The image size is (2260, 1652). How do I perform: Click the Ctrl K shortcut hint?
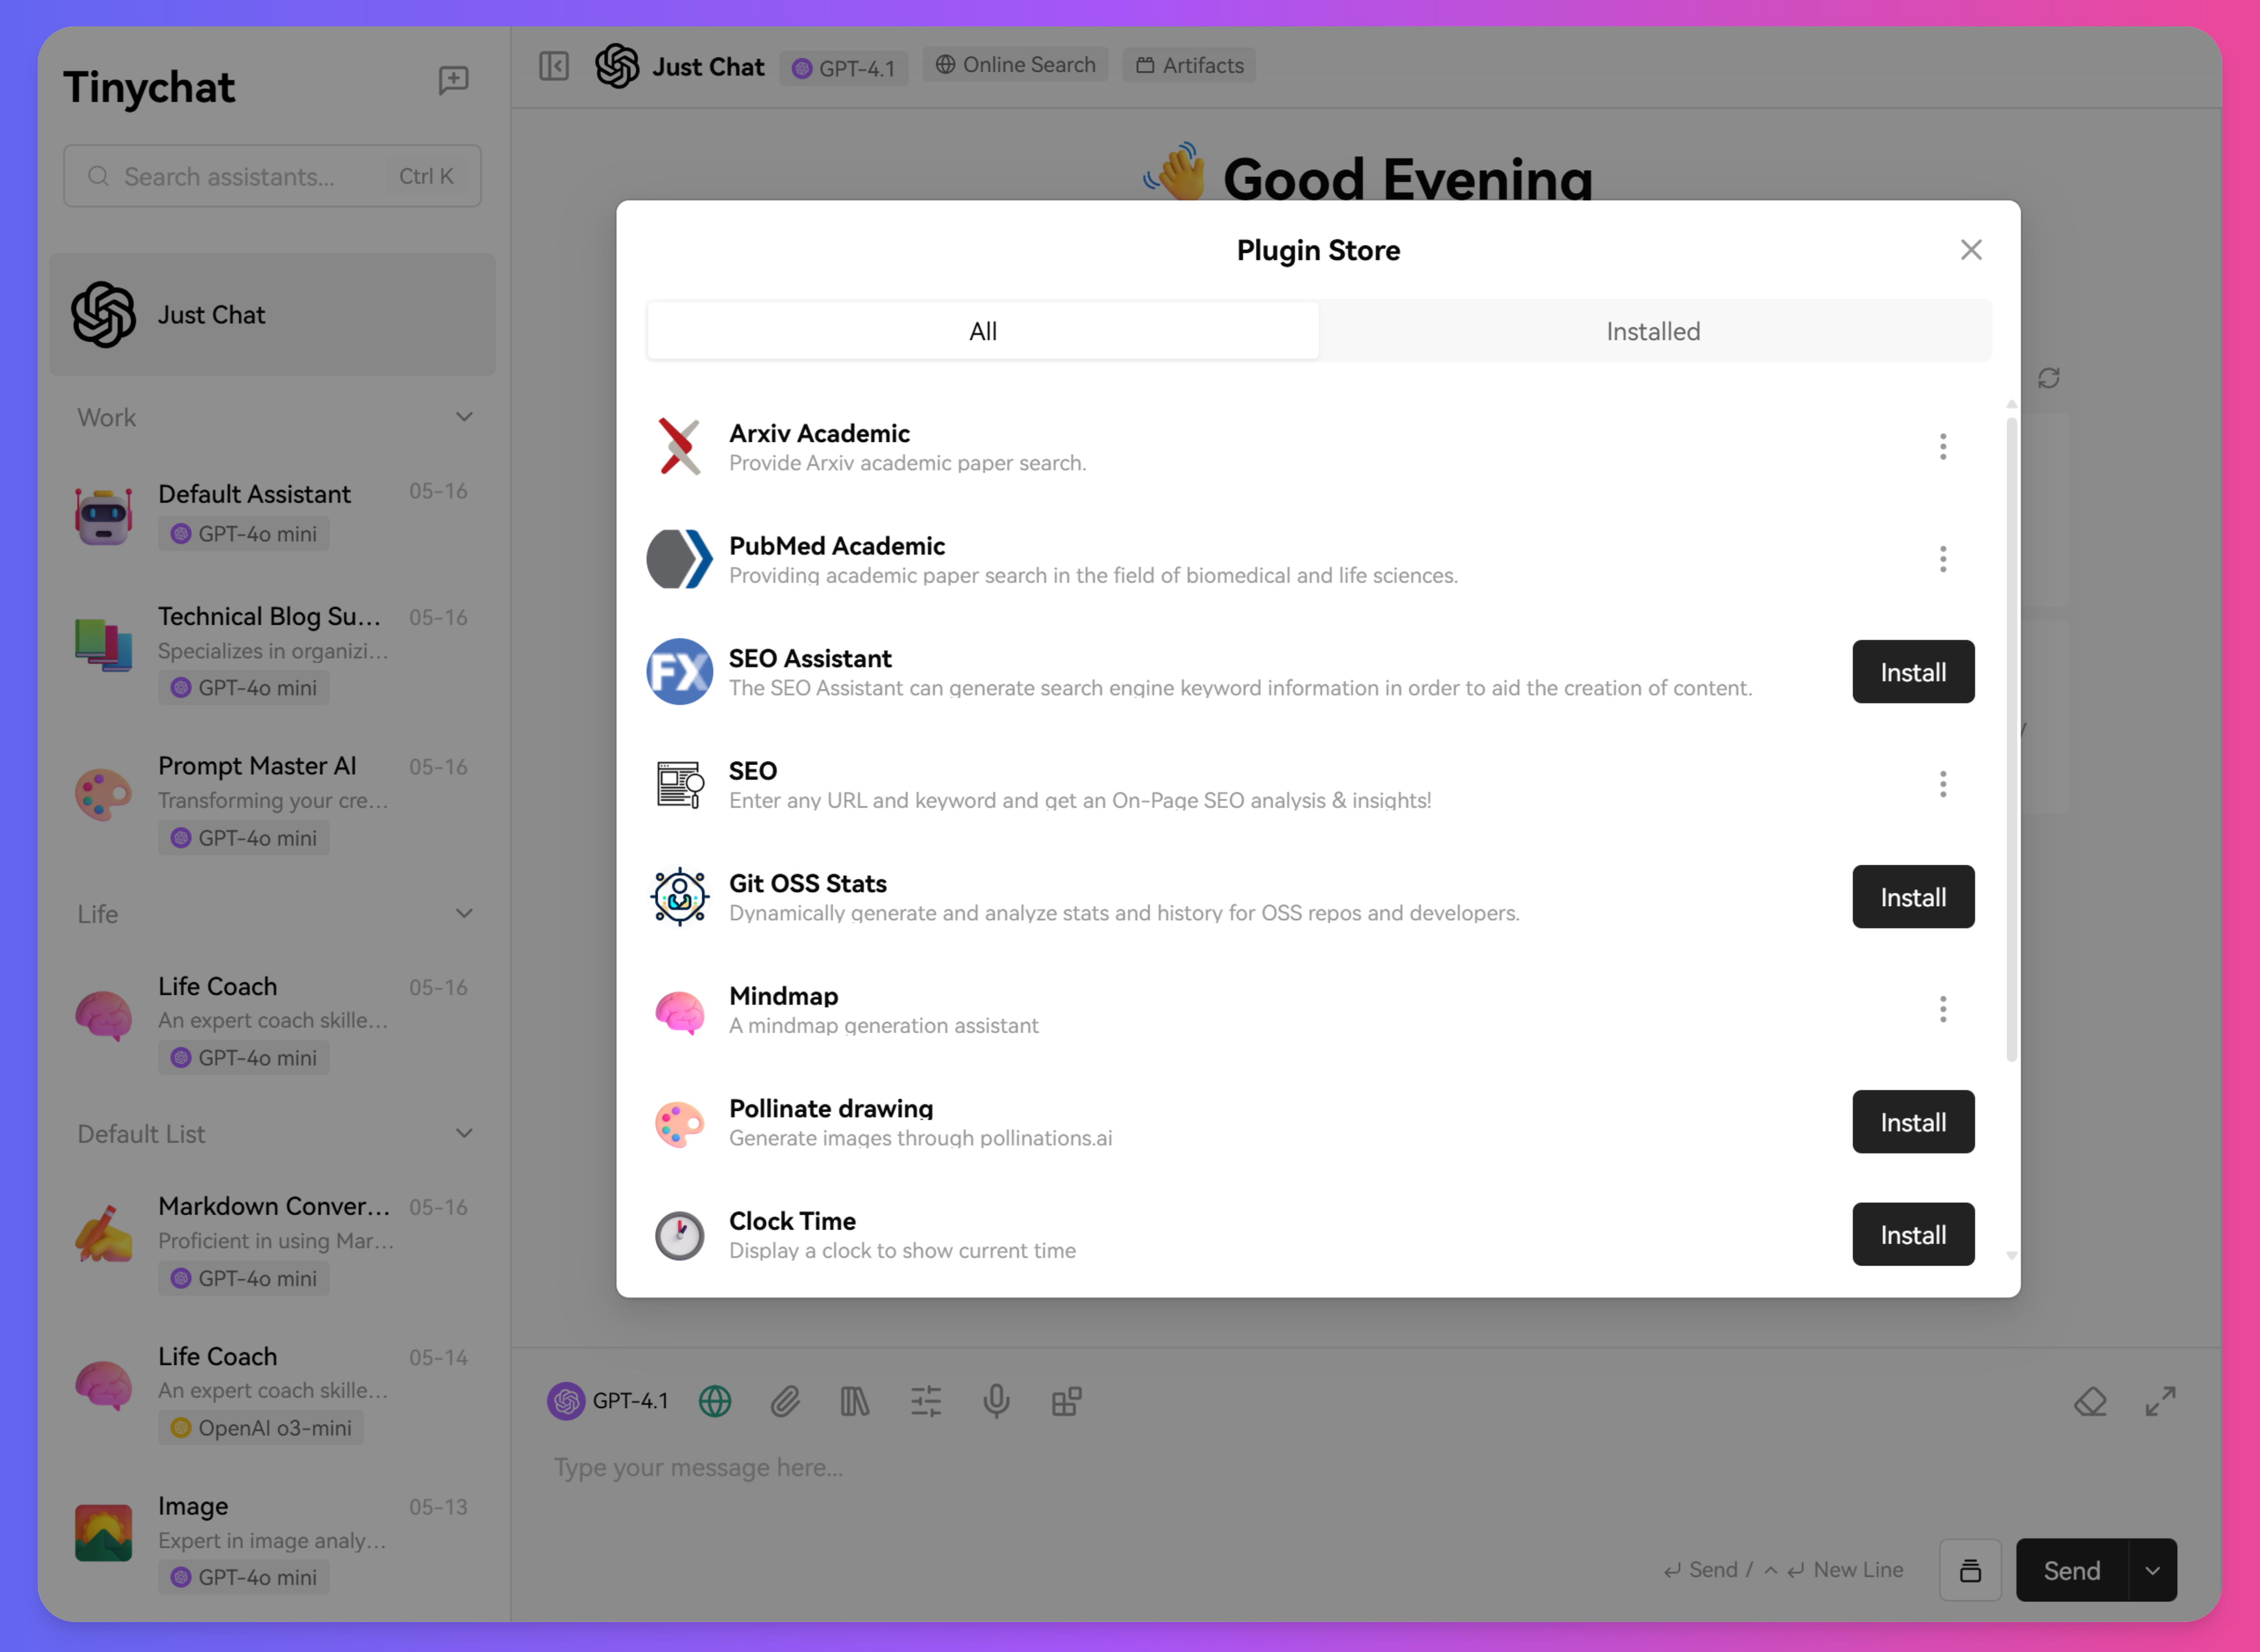(x=426, y=176)
